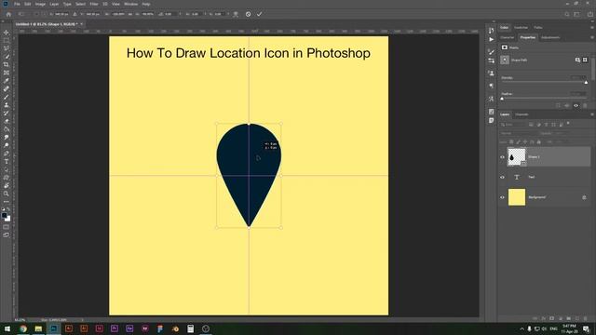The height and width of the screenshot is (335, 596).
Task: Select the Gradient tool
Action: click(x=7, y=129)
